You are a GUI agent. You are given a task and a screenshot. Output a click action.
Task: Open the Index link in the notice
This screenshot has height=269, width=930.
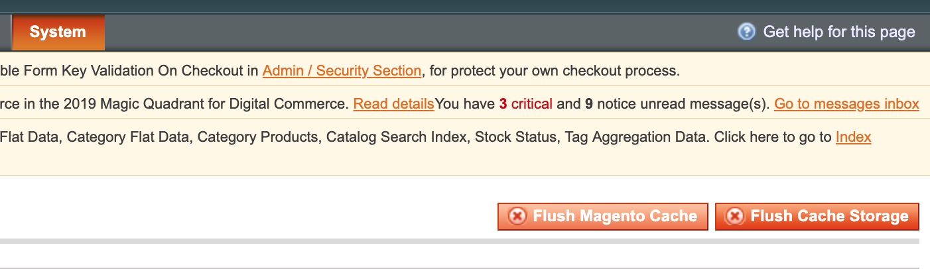[853, 137]
